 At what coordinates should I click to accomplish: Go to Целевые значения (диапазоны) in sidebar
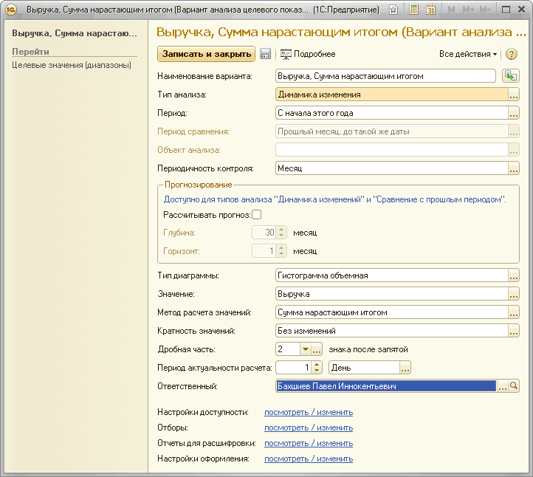click(72, 65)
